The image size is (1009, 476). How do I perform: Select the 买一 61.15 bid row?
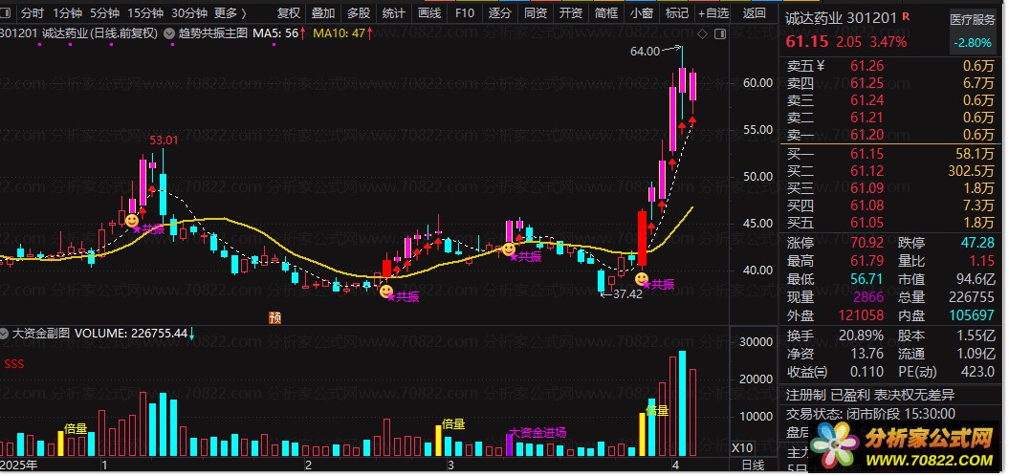pyautogui.click(x=890, y=154)
